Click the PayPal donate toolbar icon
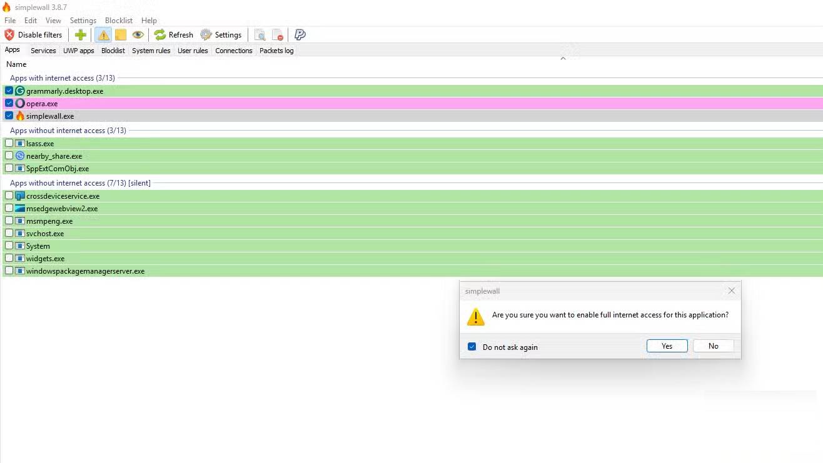This screenshot has height=463, width=823. coord(300,35)
